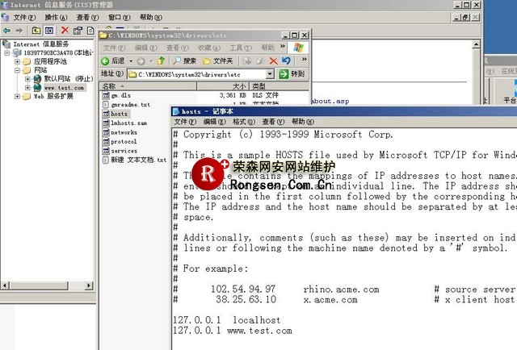Image resolution: width=517 pixels, height=350 pixels.
Task: Open the address bar dropdown arrow in Explorer
Action: click(x=271, y=73)
